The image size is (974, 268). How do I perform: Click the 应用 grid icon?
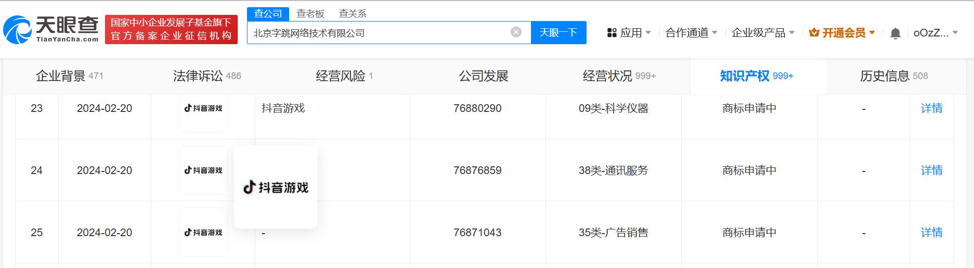pyautogui.click(x=612, y=33)
